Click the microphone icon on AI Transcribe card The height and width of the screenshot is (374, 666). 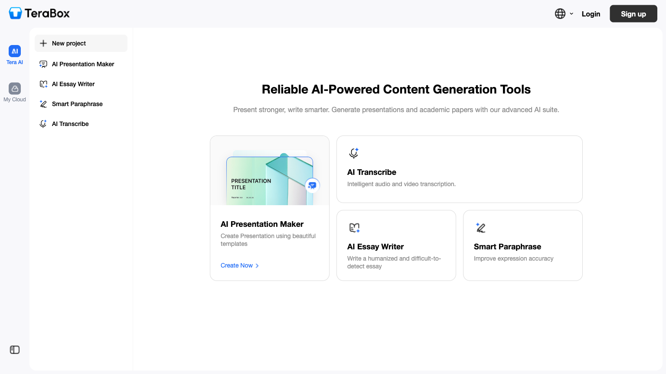[x=354, y=152]
